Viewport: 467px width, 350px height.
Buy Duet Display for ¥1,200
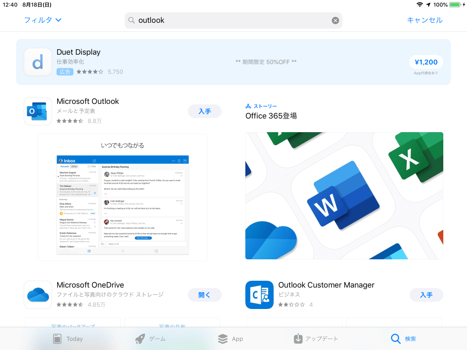coord(426,62)
